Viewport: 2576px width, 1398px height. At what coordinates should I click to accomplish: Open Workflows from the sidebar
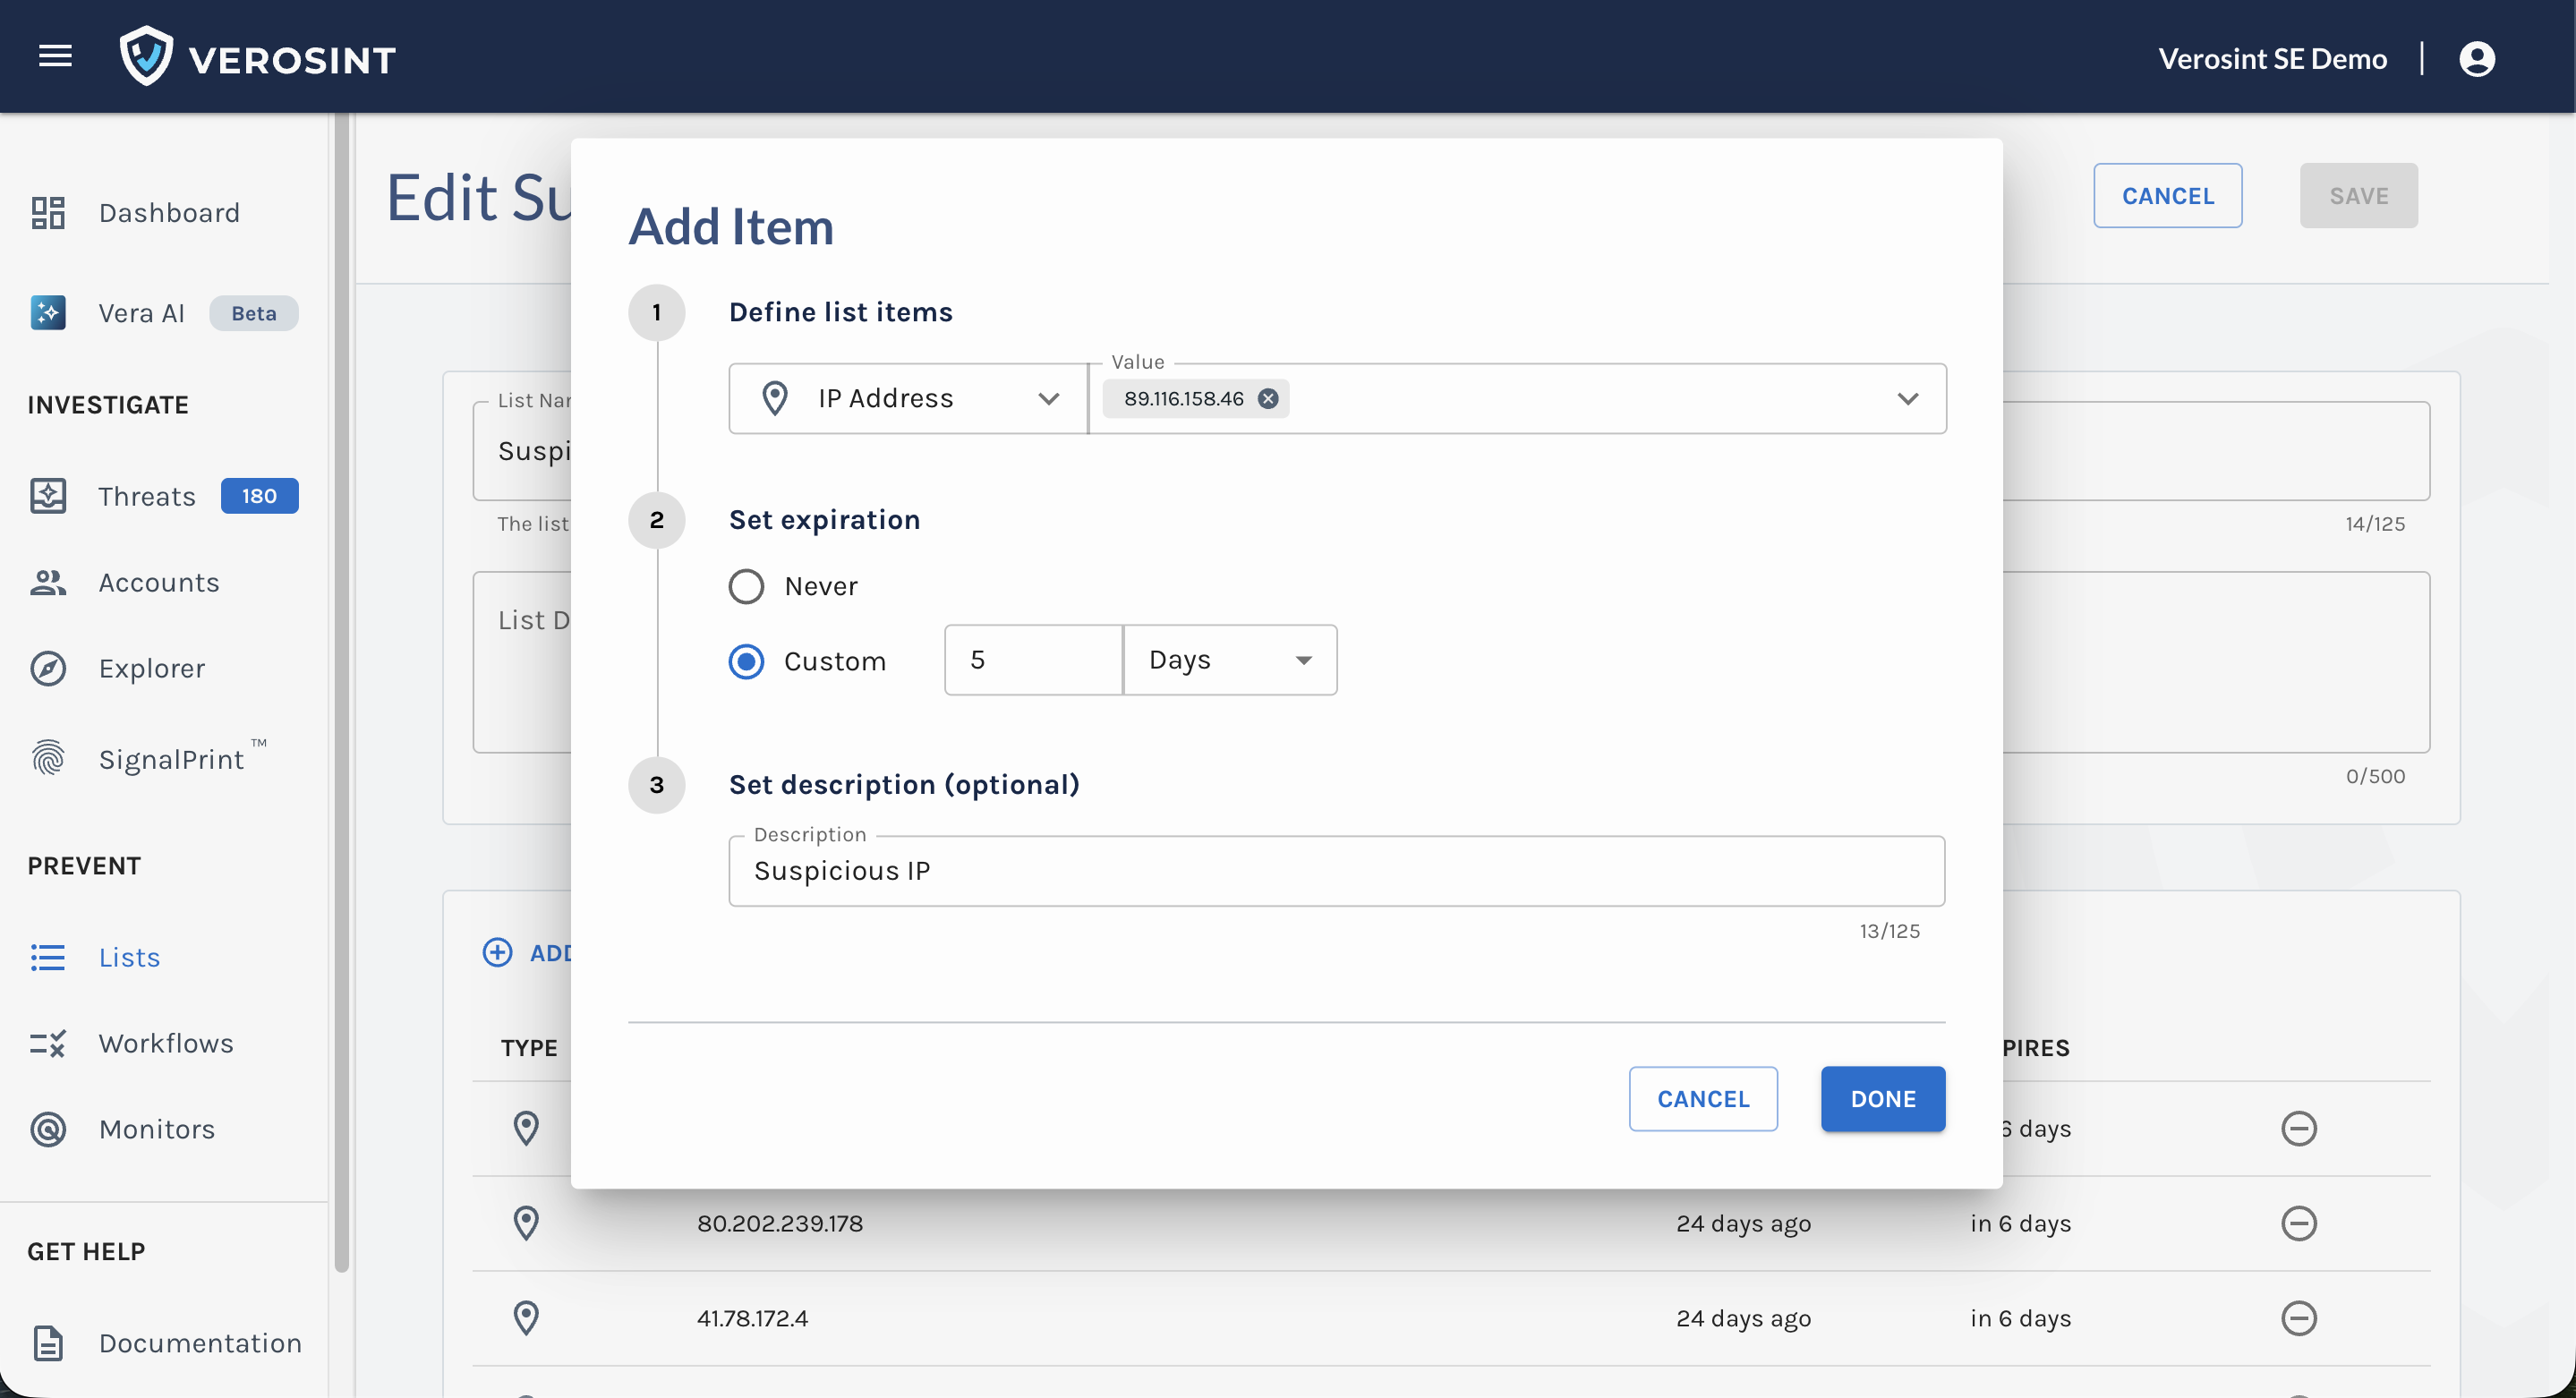click(x=166, y=1043)
